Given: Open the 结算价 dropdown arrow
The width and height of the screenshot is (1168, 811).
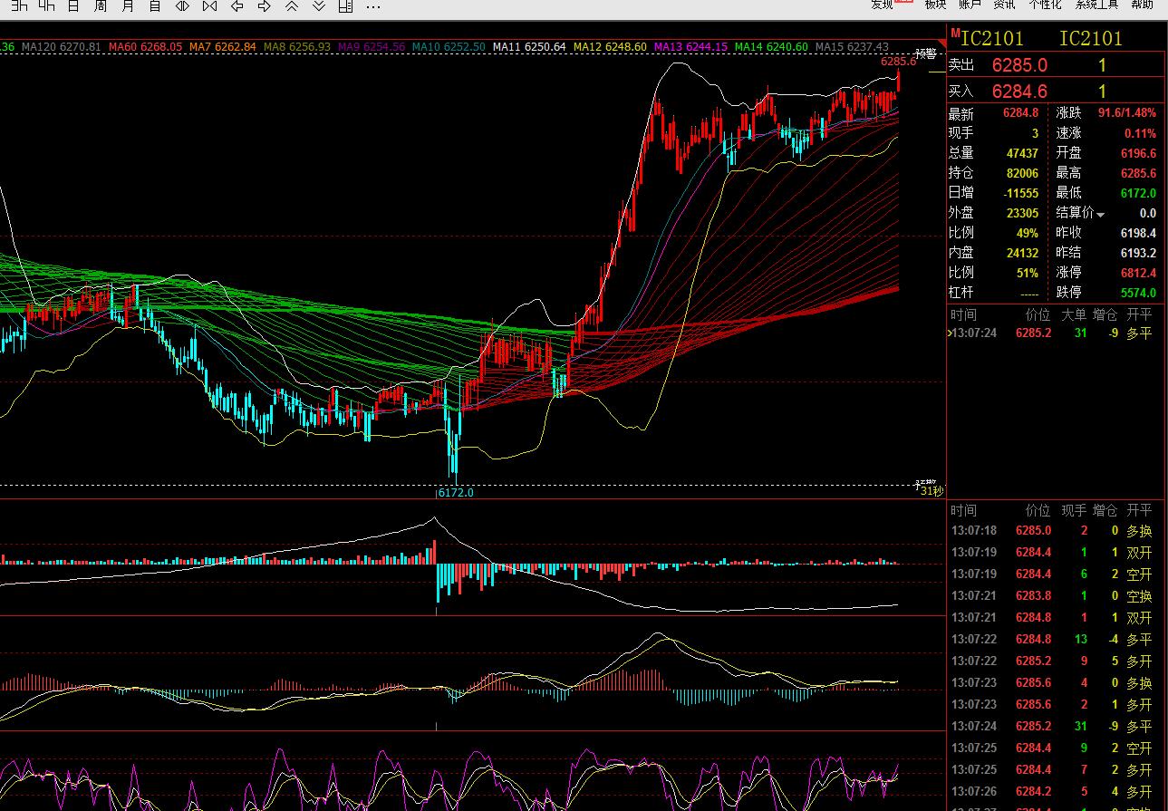Looking at the screenshot, I should pos(1101,215).
